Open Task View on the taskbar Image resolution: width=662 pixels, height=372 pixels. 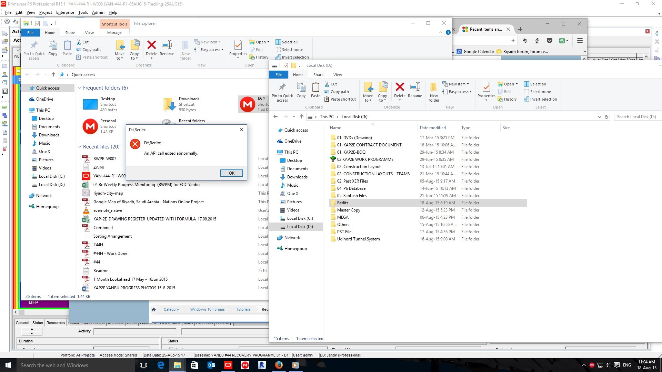(143, 365)
